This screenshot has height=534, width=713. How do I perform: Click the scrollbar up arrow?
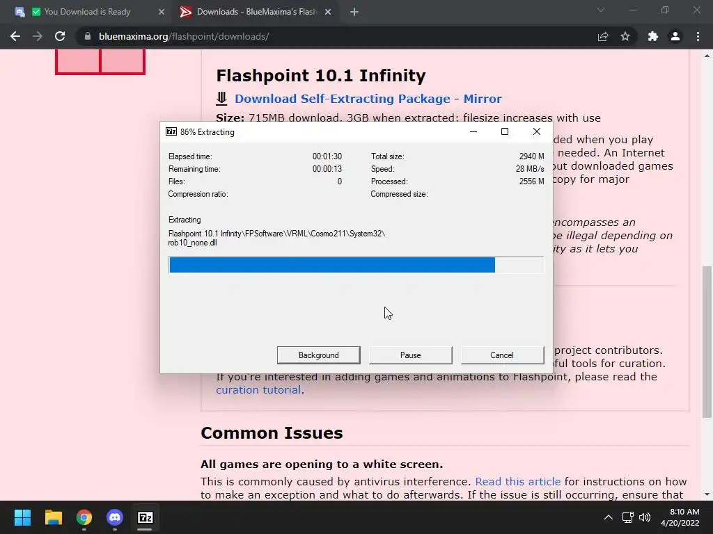tap(707, 56)
